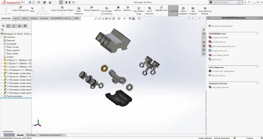Open the 3D Views bottom tab
Viewport: 263px width, 139px height.
(31, 135)
